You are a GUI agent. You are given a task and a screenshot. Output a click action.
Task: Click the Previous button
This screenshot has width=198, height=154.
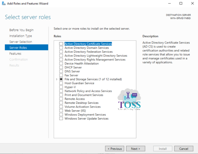coord(115,149)
